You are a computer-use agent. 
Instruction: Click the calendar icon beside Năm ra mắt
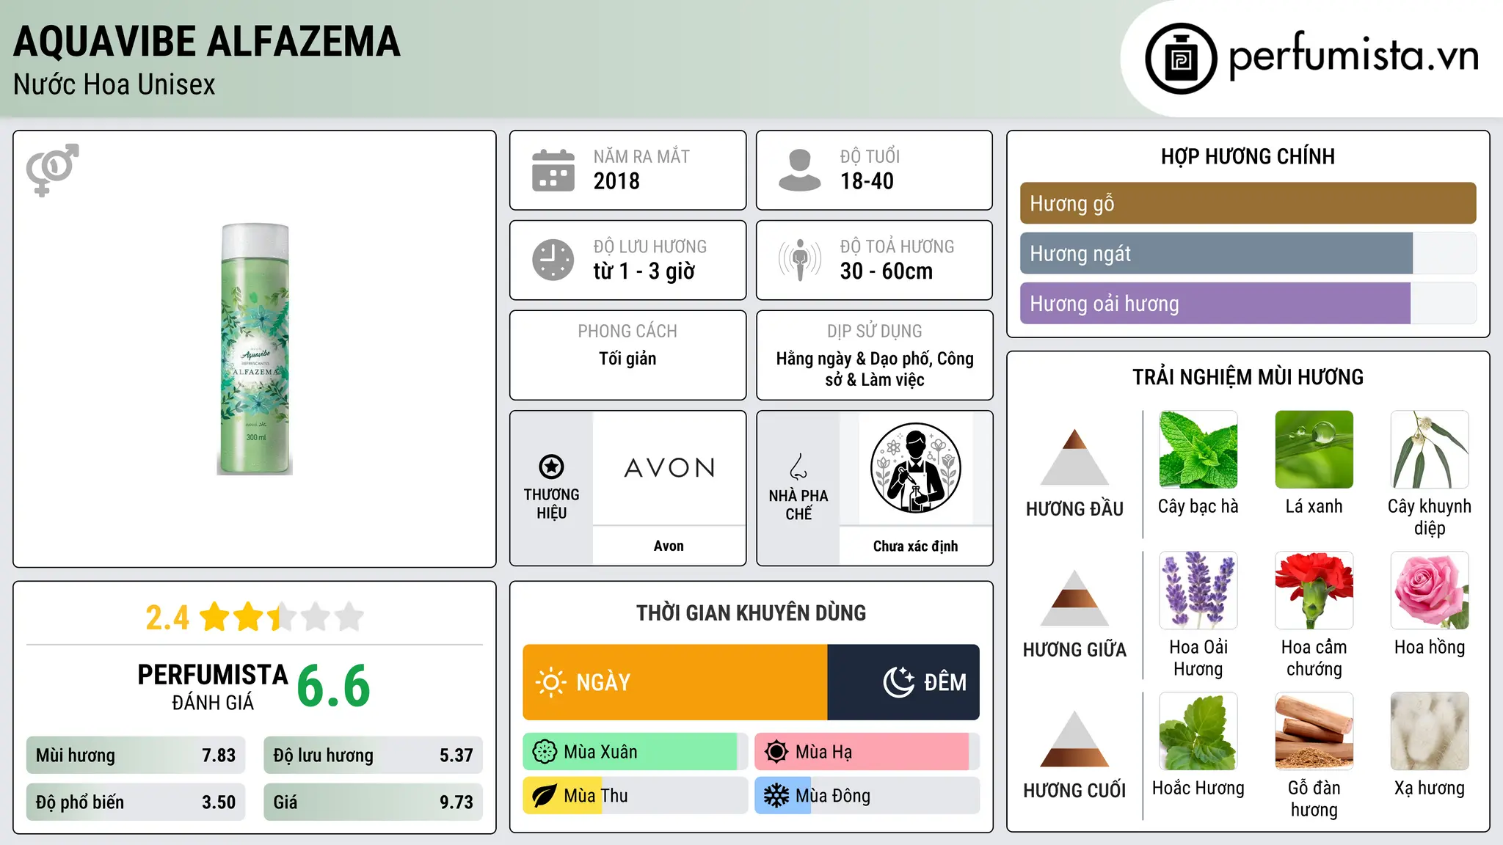553,170
